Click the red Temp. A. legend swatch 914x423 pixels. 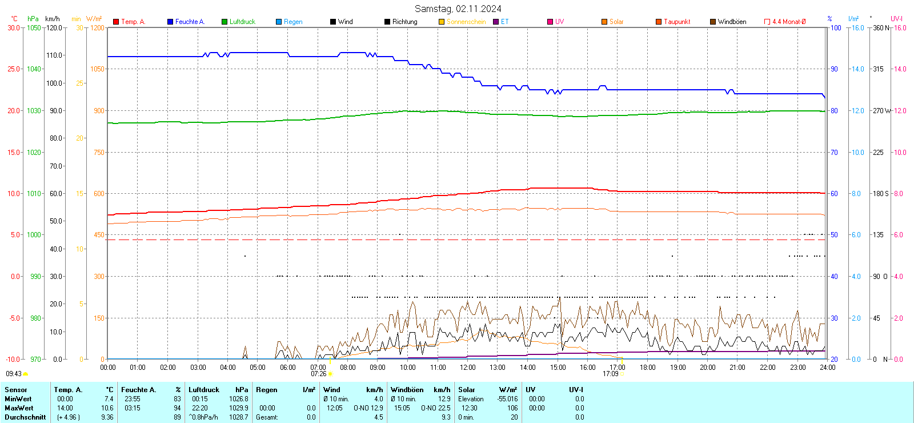click(116, 22)
